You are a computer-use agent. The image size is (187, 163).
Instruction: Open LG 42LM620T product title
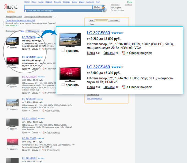[x=29, y=77]
